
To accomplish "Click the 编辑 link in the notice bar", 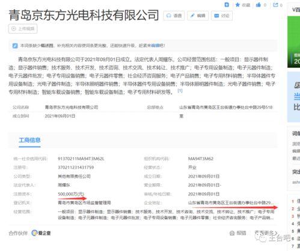I will pos(155,46).
